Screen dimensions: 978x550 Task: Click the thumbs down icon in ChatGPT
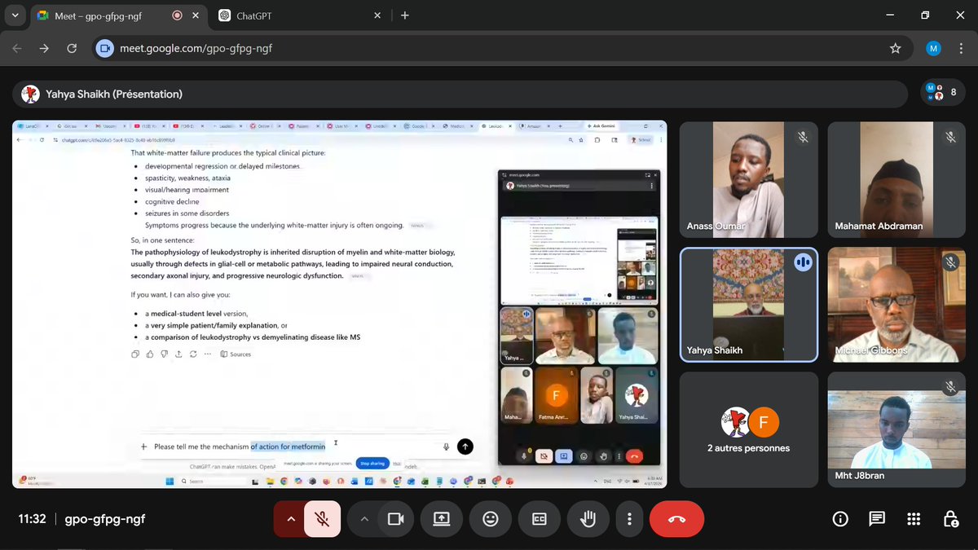(x=164, y=354)
